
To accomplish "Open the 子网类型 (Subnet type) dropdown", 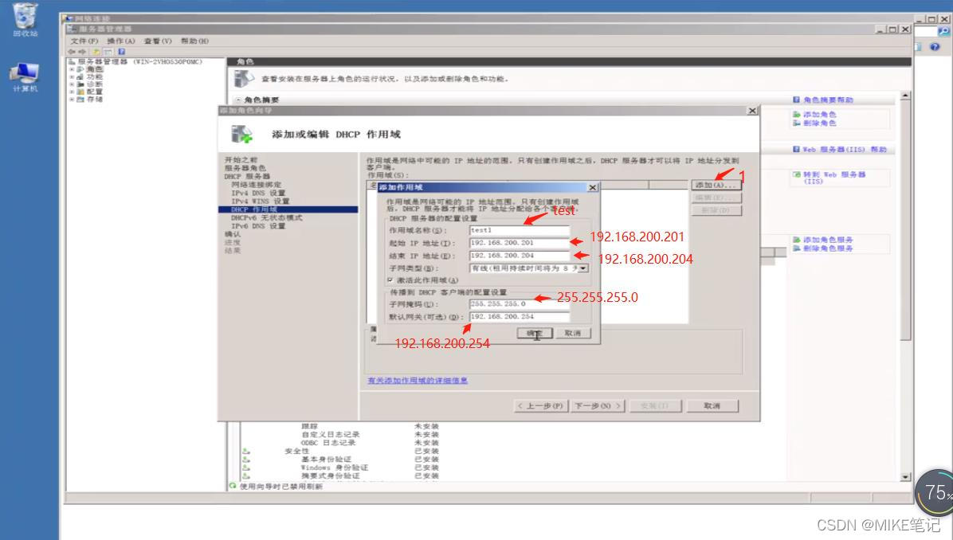I will 583,268.
